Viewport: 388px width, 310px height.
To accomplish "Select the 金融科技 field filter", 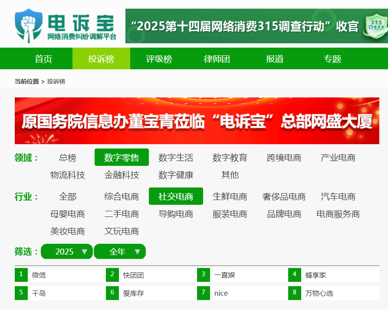I will (122, 175).
